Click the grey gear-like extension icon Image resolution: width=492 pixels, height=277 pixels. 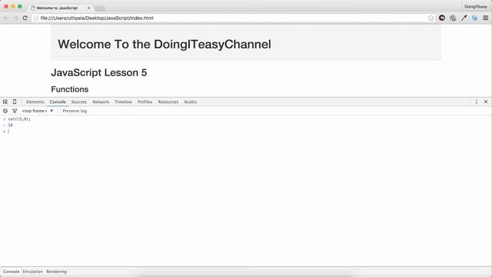453,18
